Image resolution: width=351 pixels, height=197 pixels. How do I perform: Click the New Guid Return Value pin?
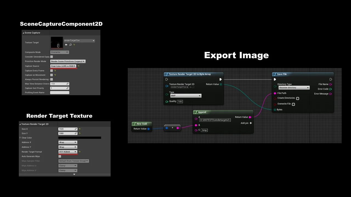click(x=148, y=129)
